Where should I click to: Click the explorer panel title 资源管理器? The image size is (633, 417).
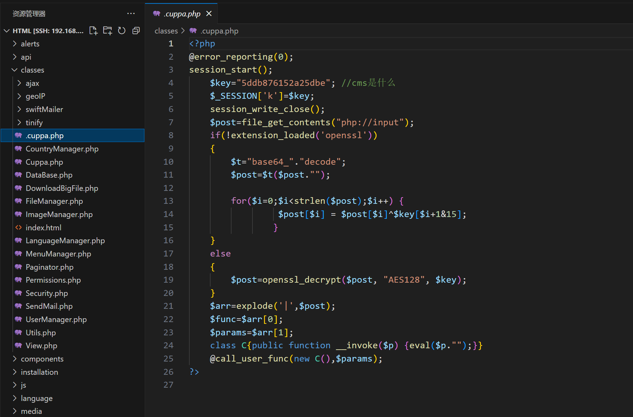(29, 14)
